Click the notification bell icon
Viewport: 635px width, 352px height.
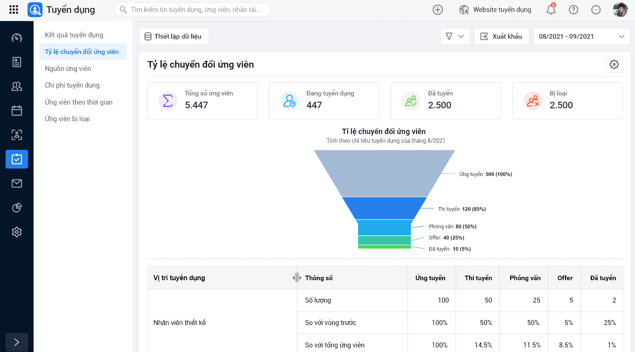551,10
